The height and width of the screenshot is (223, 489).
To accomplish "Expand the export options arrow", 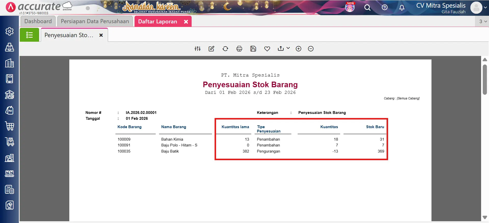I will (288, 48).
